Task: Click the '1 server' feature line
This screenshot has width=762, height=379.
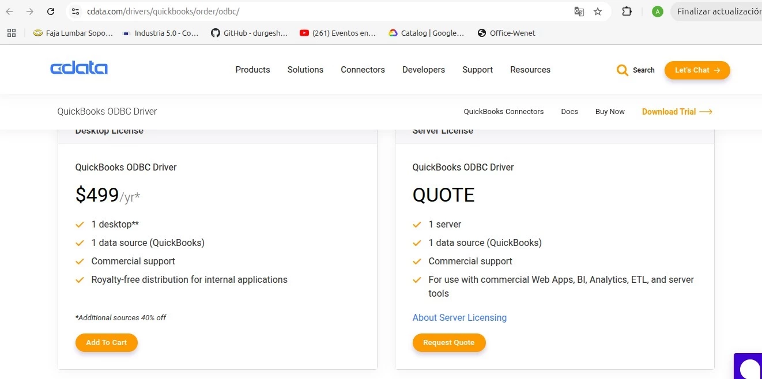Action: click(445, 224)
